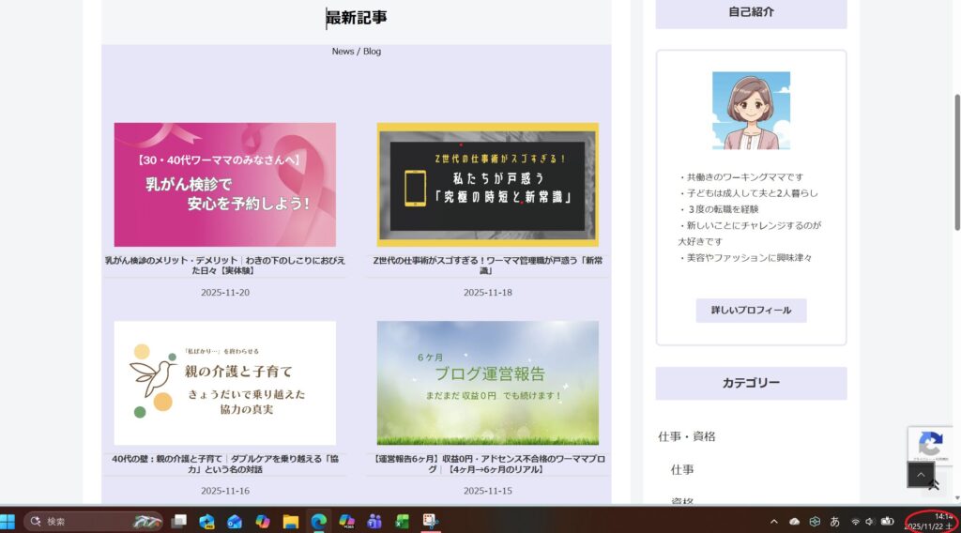This screenshot has height=533, width=961.
Task: Click the 詳しいプロフィール button
Action: pos(751,311)
